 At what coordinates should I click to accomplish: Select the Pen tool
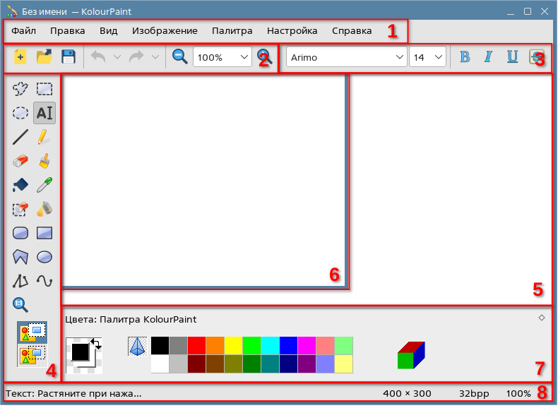pyautogui.click(x=44, y=138)
